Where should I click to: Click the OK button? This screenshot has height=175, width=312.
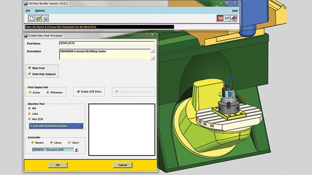(58, 165)
